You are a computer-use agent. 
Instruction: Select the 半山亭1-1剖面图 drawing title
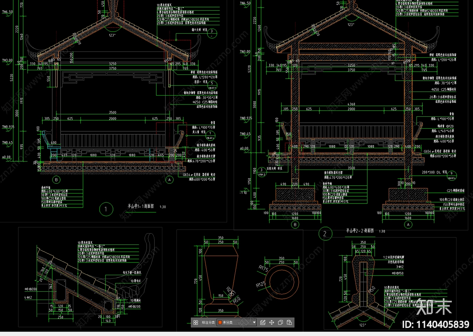(141, 206)
